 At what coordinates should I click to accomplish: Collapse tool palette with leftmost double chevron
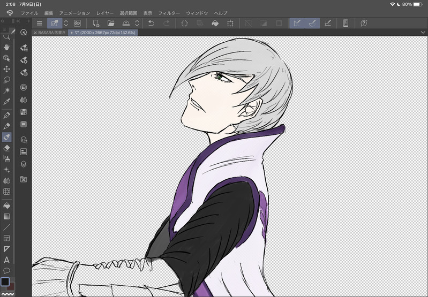[x=3, y=21]
